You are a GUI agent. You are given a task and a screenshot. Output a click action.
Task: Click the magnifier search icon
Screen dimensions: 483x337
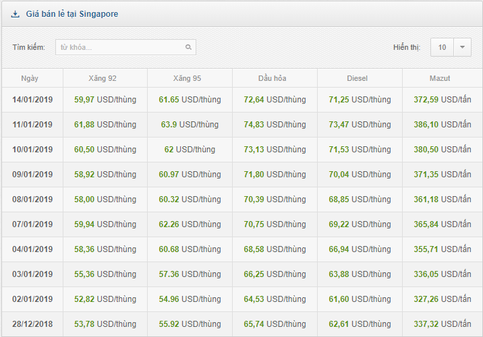(188, 47)
